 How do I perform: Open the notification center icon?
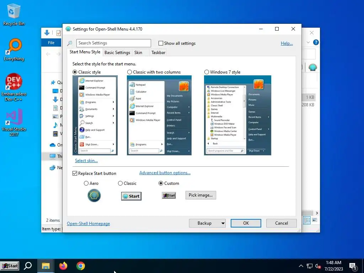[x=353, y=267]
